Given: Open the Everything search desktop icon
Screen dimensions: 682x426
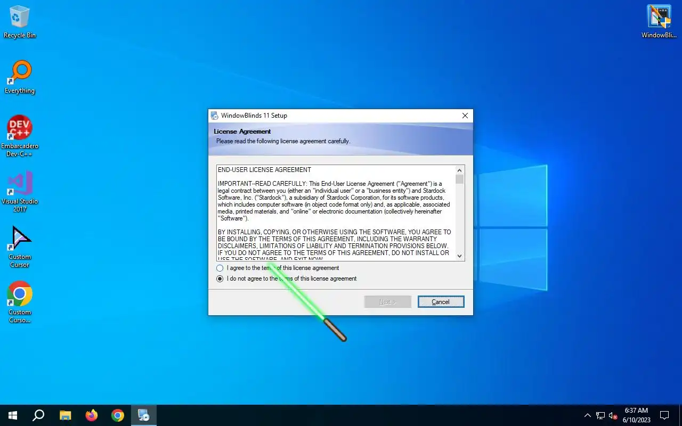Looking at the screenshot, I should point(20,77).
